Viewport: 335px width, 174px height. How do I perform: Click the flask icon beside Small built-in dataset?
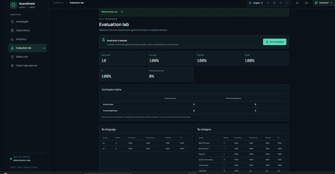pos(103,40)
